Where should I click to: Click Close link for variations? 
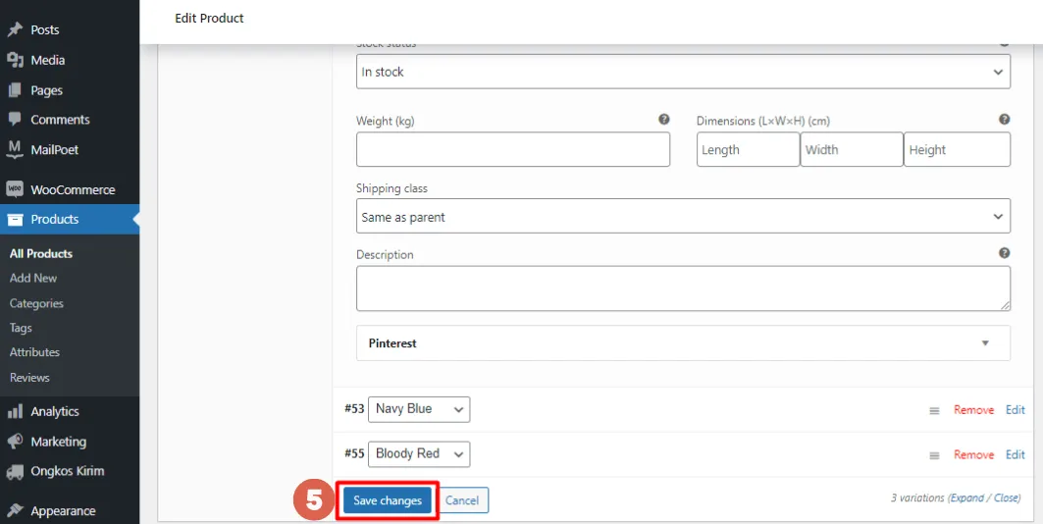tap(1006, 498)
